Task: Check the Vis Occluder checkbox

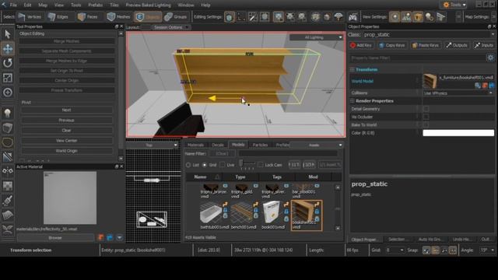Action: coord(426,117)
